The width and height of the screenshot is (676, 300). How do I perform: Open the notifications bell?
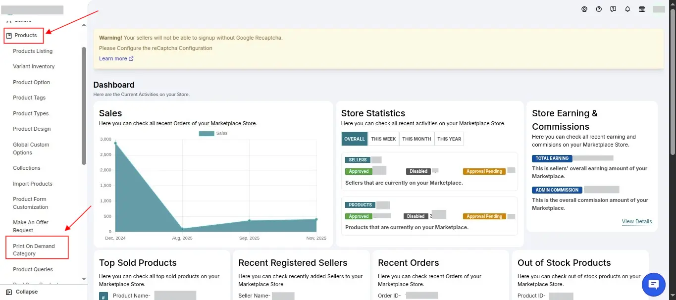tap(627, 9)
